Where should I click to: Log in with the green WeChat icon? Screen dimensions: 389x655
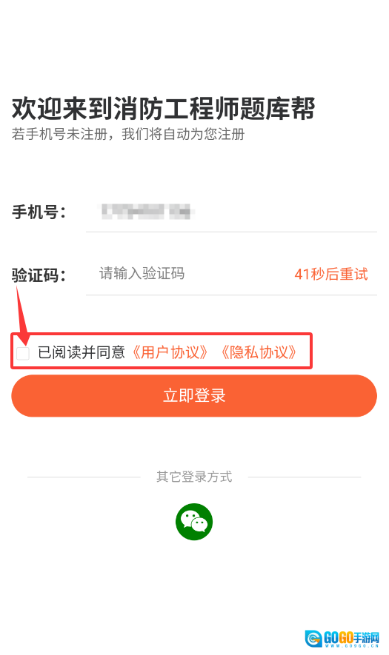coord(194,521)
